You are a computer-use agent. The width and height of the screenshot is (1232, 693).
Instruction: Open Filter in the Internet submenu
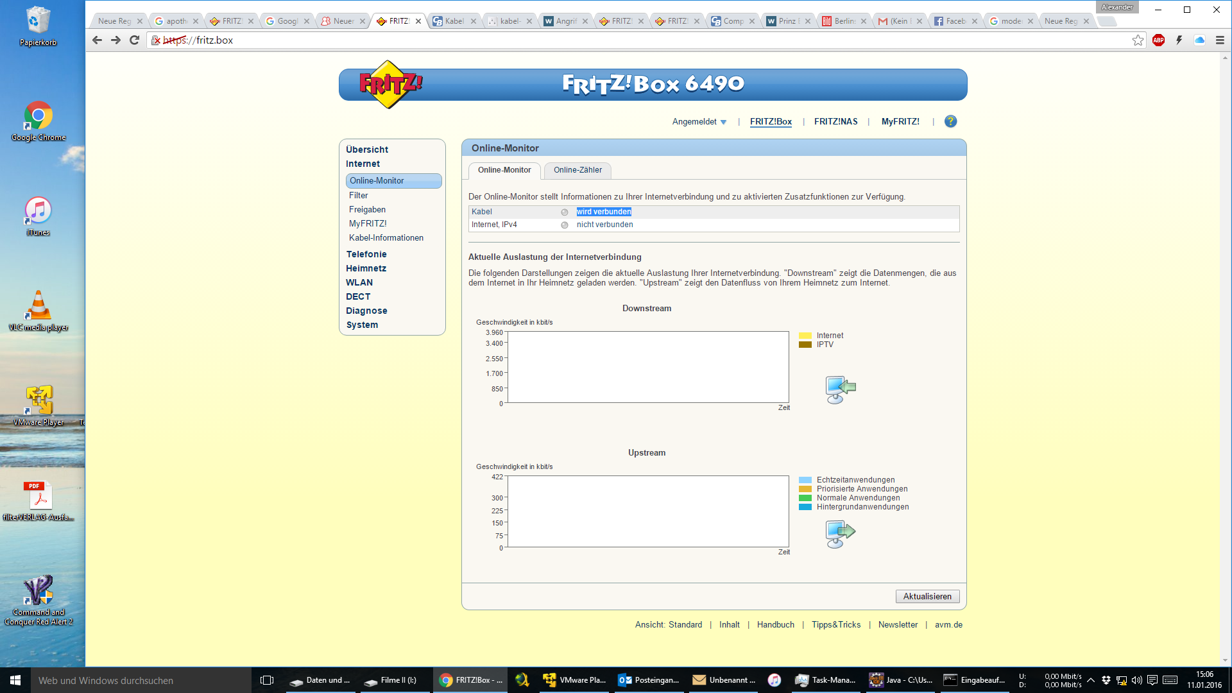tap(358, 196)
